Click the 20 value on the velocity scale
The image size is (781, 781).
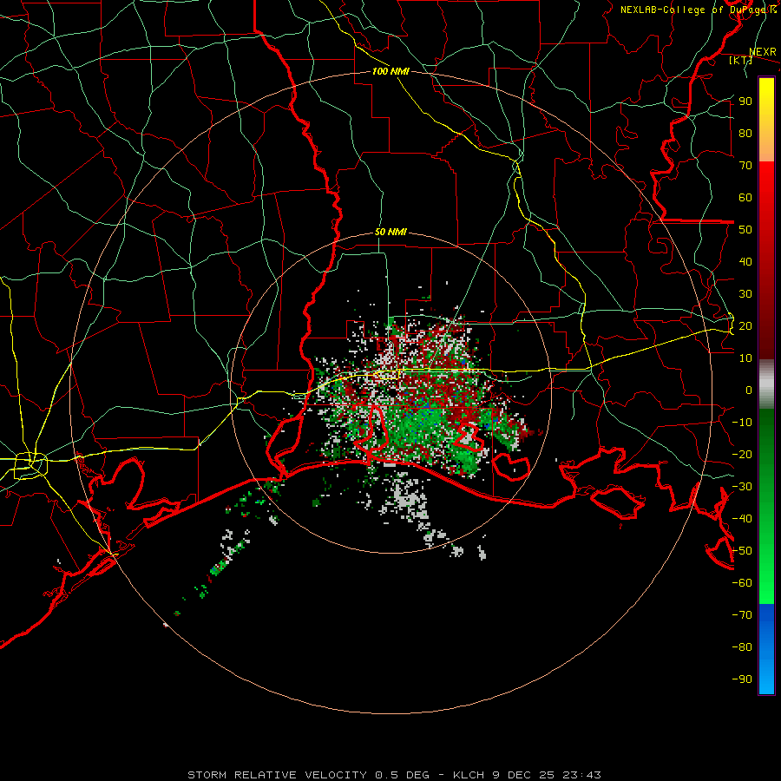coord(745,326)
